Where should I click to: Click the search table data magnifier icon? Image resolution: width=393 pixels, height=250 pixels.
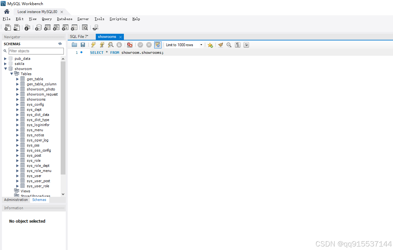tap(85, 27)
